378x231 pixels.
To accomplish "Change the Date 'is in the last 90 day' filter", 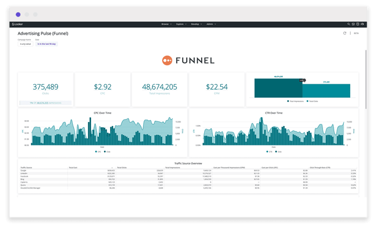I will click(47, 44).
